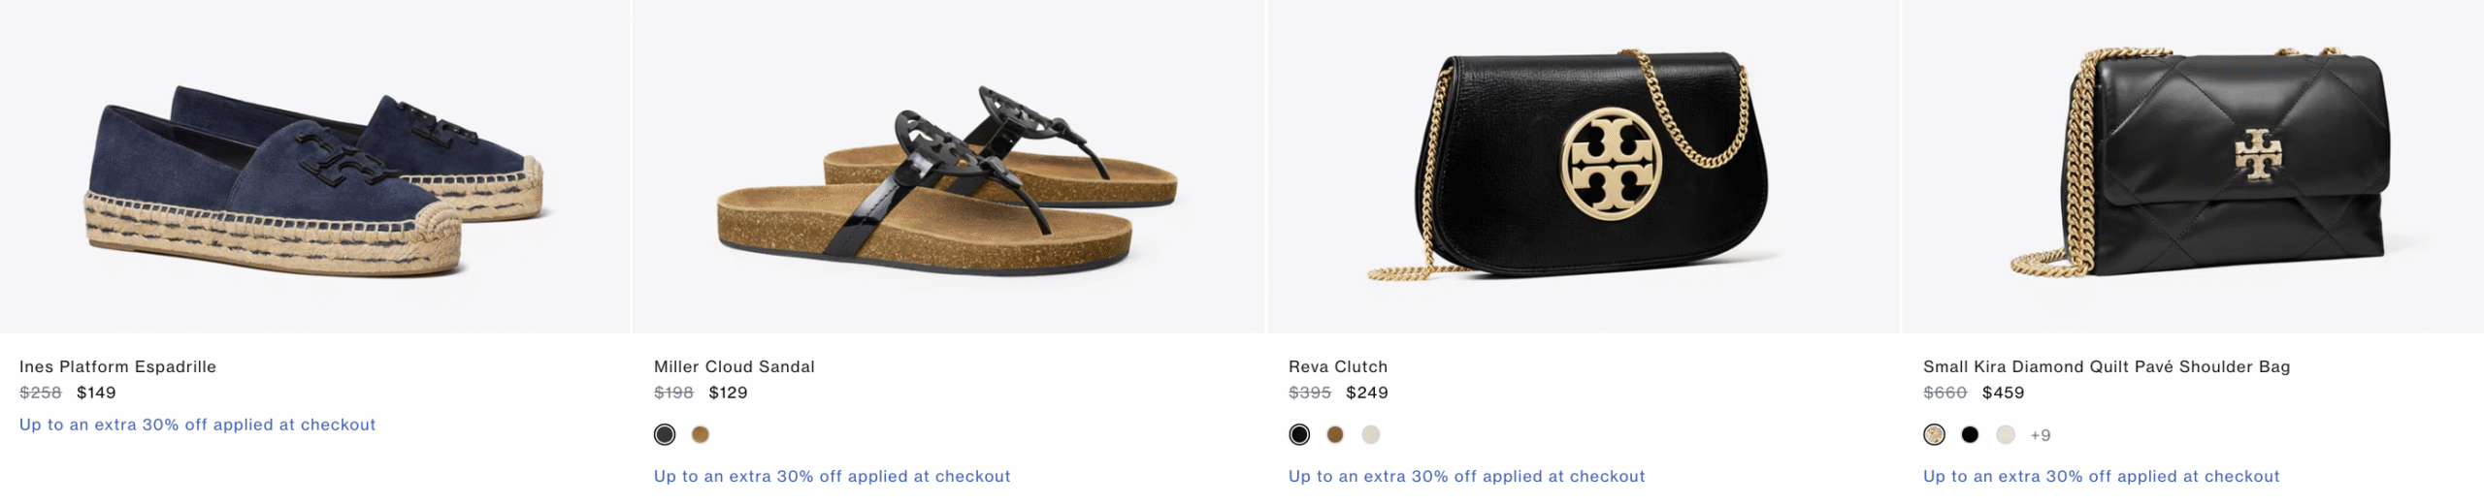Choose ivory swatch for Kira Shoulder Bag

2006,434
